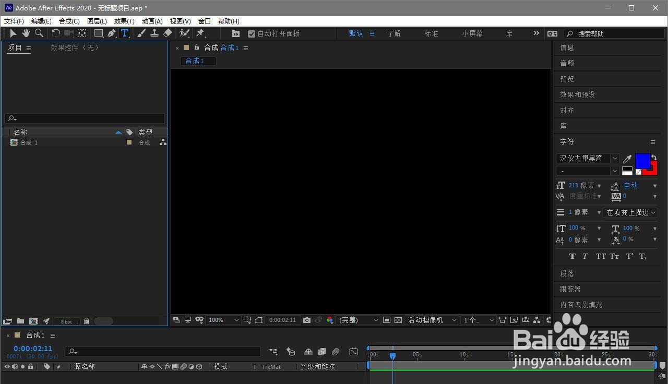
Task: Delete selected project item trash icon
Action: point(87,321)
